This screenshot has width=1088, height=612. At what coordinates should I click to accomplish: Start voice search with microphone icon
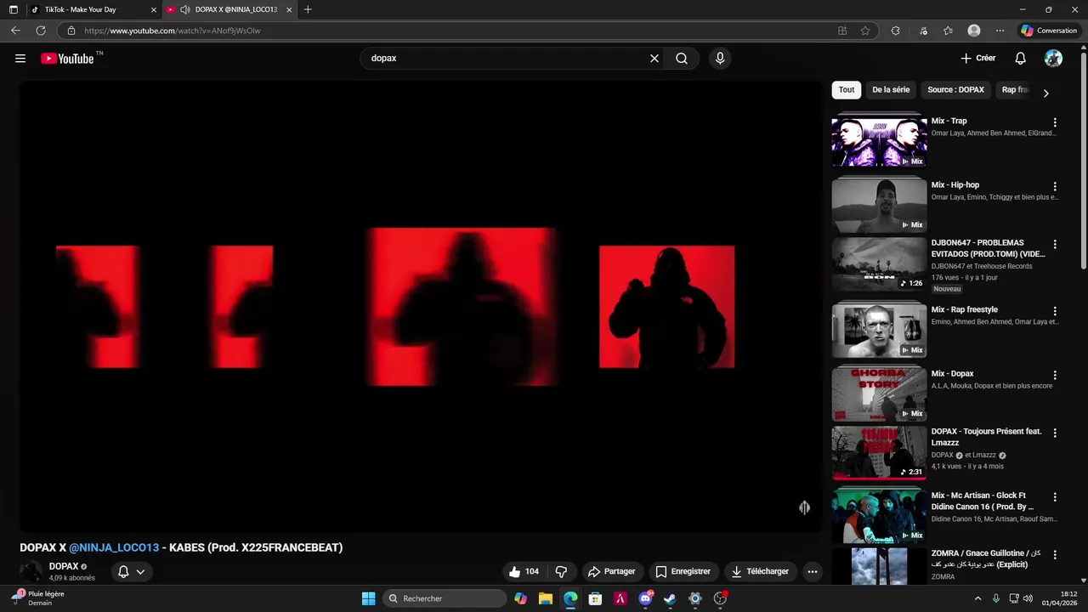pos(720,59)
